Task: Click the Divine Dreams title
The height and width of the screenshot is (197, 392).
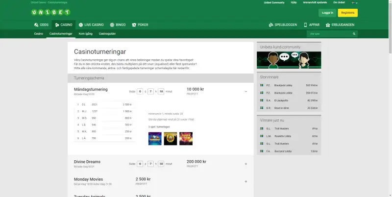Action: point(87,162)
